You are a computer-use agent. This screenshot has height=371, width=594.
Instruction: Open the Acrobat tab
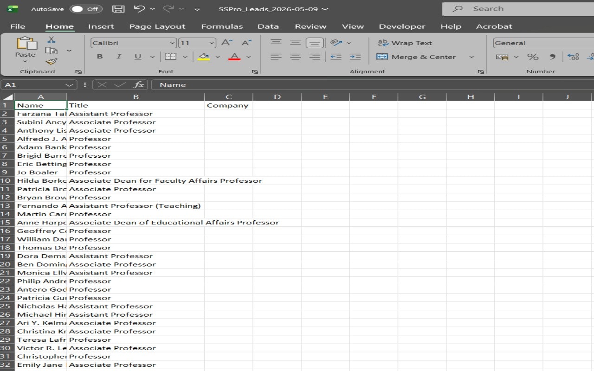(x=494, y=26)
